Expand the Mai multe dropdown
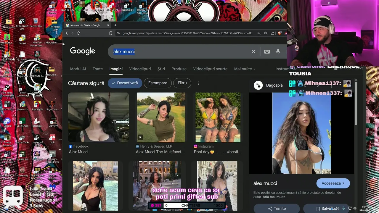The image size is (379, 213). coord(245,69)
